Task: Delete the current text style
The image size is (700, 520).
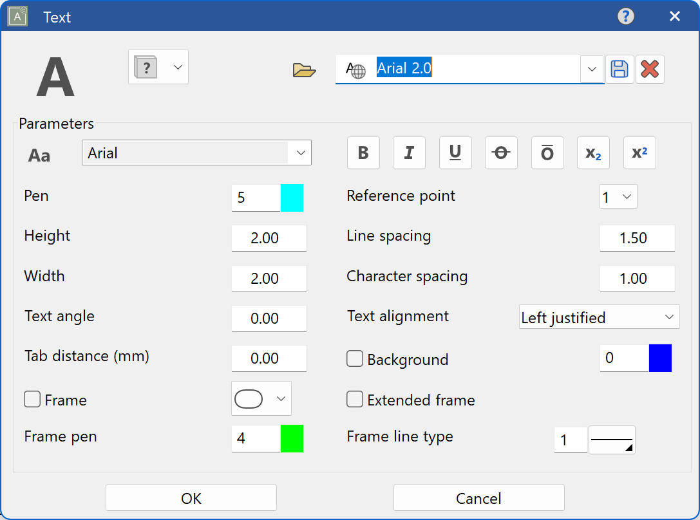Action: click(x=650, y=69)
